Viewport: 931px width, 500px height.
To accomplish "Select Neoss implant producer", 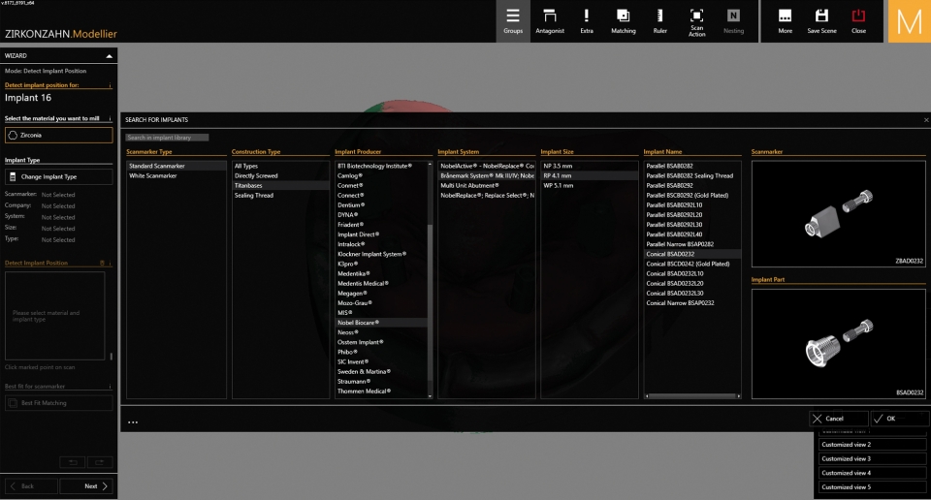I will click(381, 332).
